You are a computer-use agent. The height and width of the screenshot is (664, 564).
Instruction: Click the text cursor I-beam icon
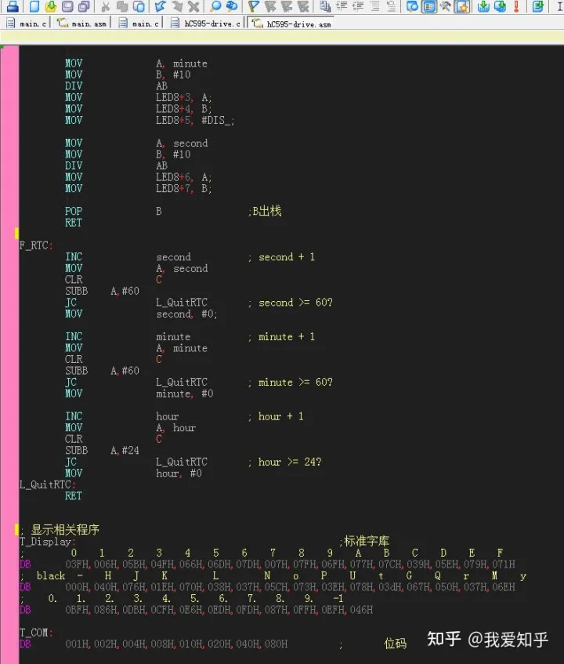(560, 6)
